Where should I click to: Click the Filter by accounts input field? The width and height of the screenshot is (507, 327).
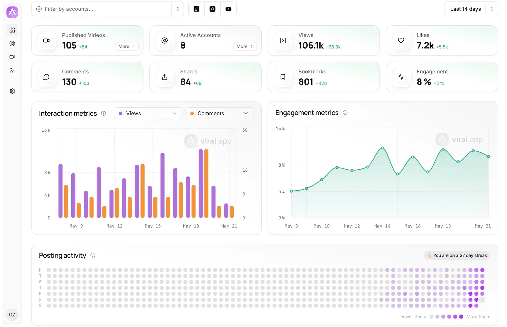[x=104, y=9]
